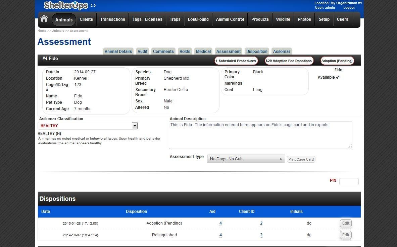This screenshot has width=397, height=247.
Task: Switch to the Medical tab
Action: 203,51
